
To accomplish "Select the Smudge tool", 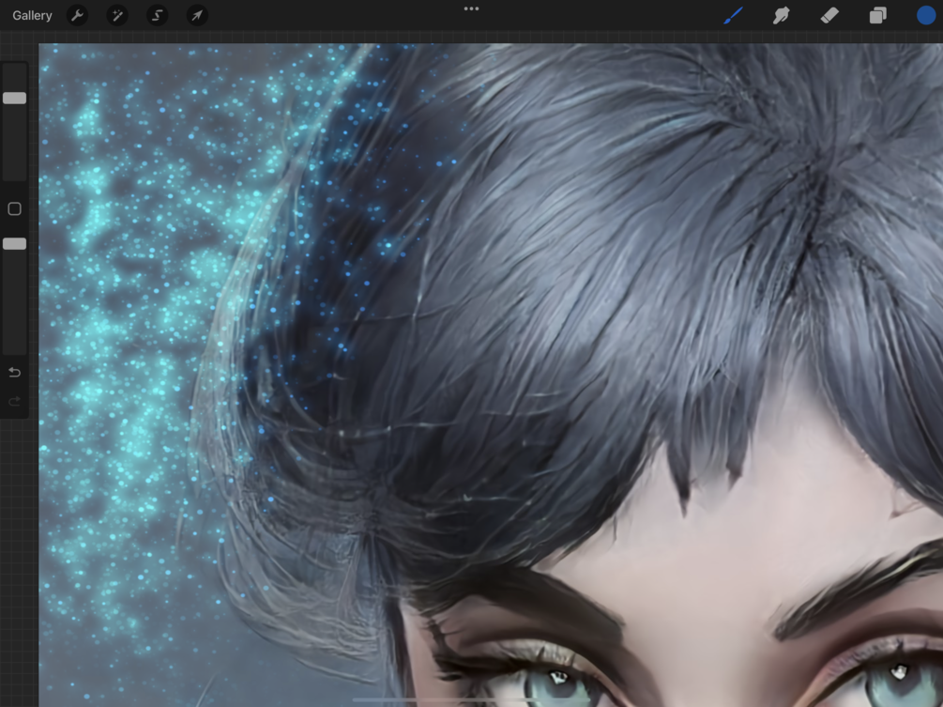I will click(782, 15).
